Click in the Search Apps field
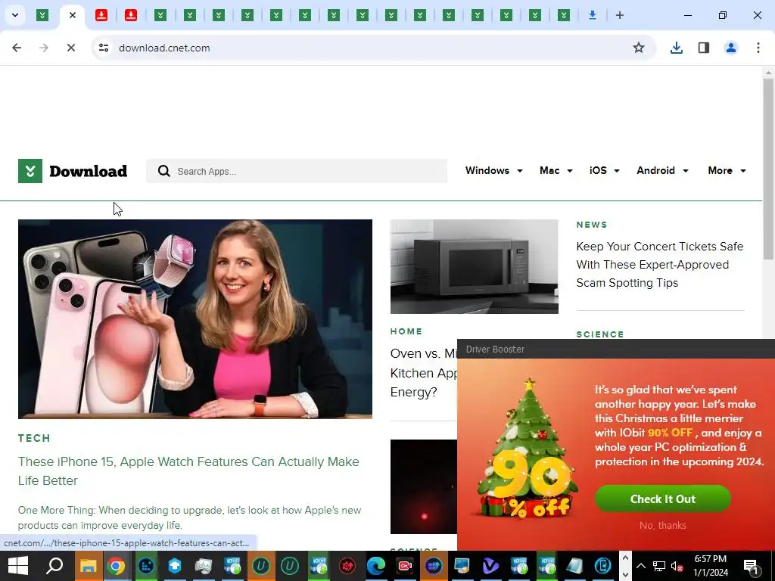The width and height of the screenshot is (775, 581). [297, 171]
